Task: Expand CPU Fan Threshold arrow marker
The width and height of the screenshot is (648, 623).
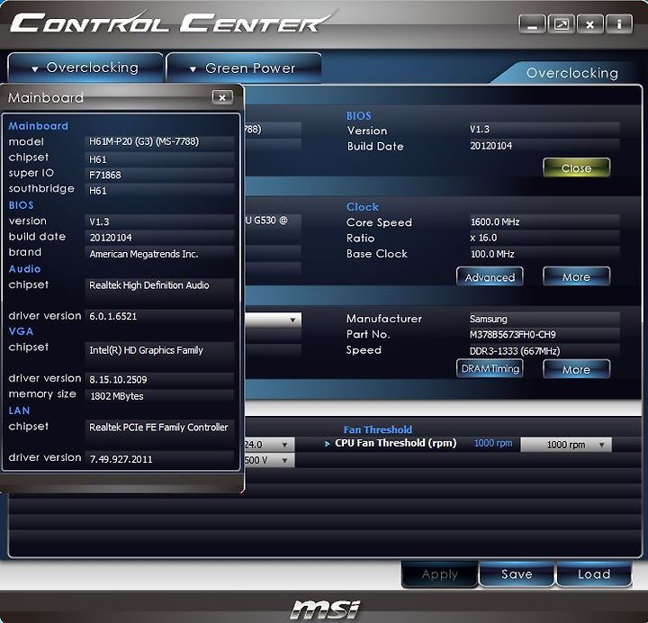Action: tap(328, 444)
